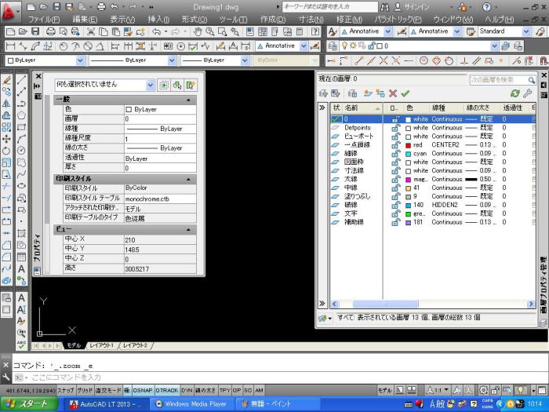The image size is (549, 412).
Task: Switch to Windows Media Player in taskbar
Action: click(192, 404)
